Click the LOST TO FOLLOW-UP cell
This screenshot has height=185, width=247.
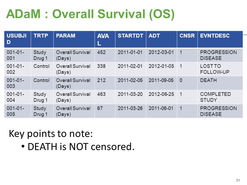click(220, 69)
